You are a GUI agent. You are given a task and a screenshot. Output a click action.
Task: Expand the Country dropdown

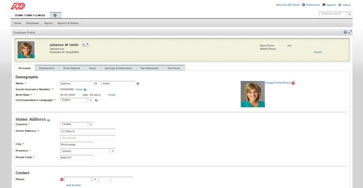(x=90, y=124)
